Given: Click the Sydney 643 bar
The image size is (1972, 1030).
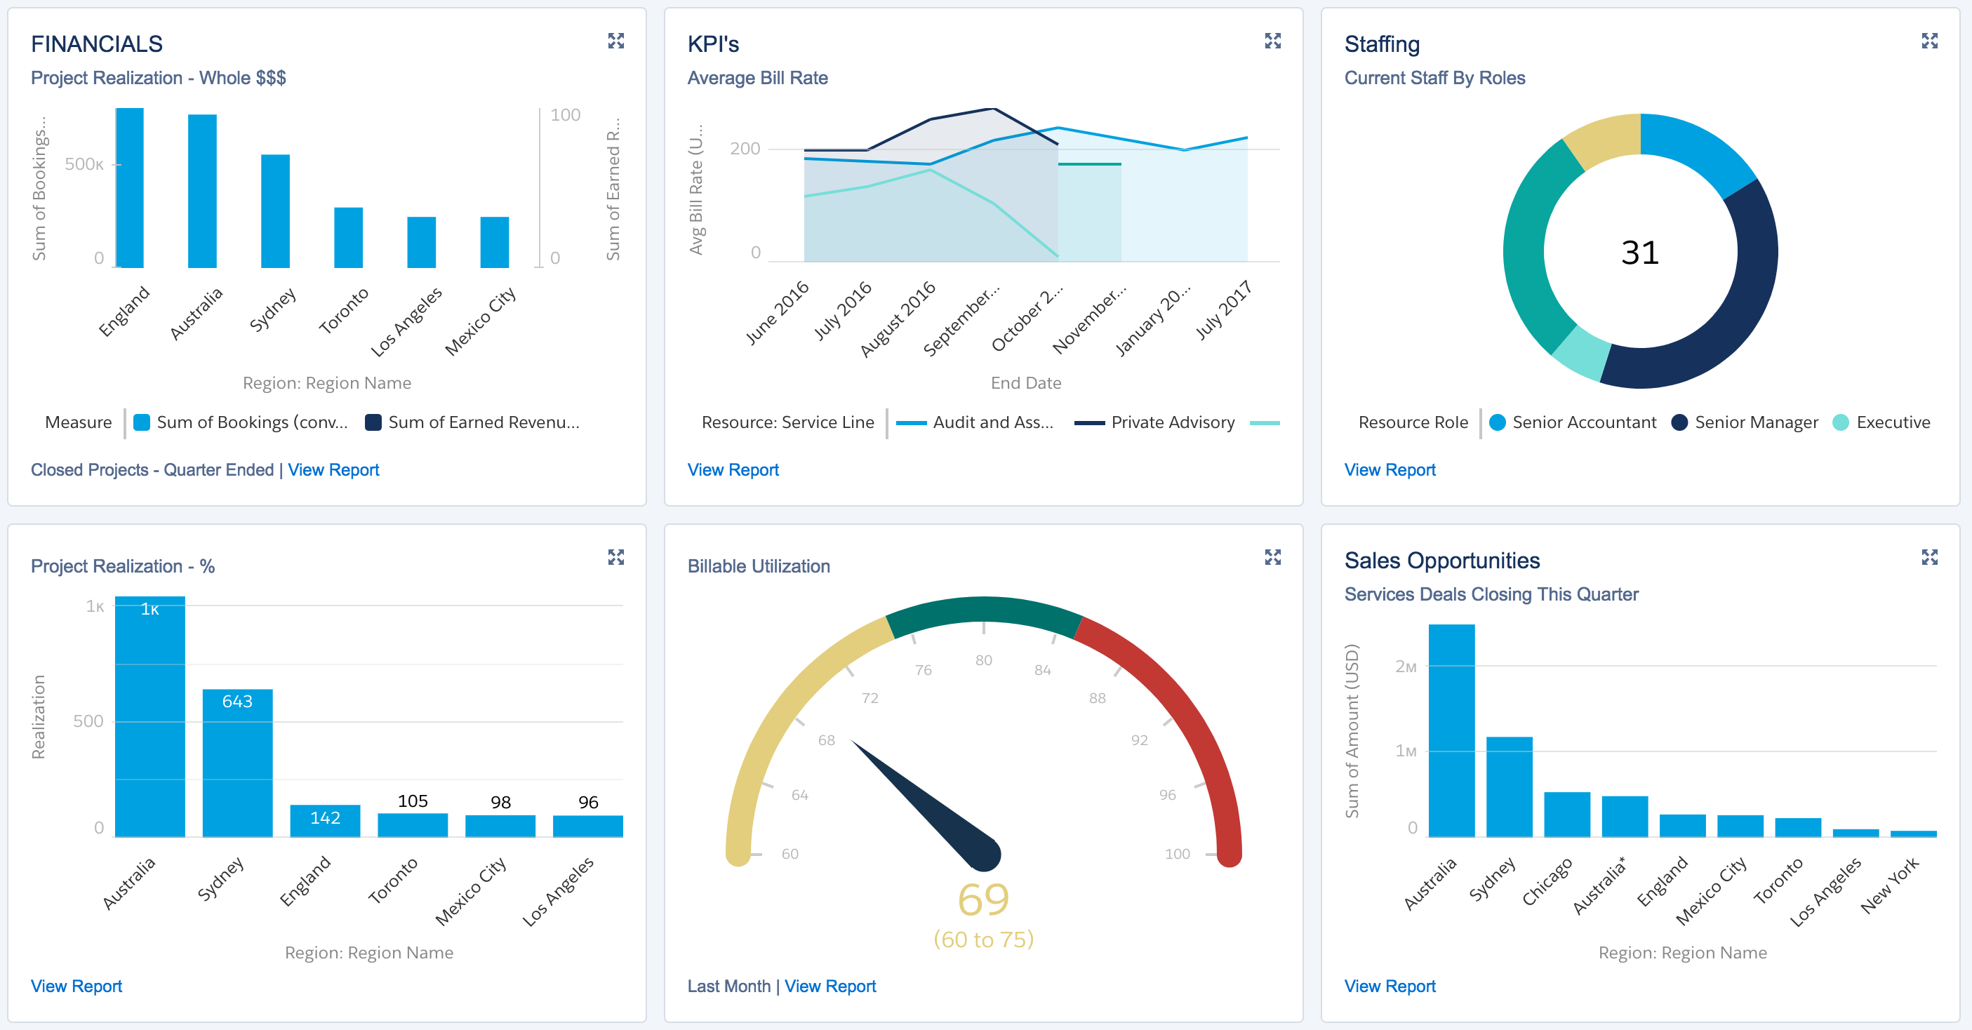Looking at the screenshot, I should coord(237,765).
